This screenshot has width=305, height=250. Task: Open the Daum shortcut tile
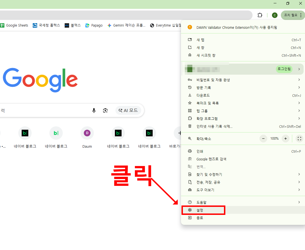87,133
